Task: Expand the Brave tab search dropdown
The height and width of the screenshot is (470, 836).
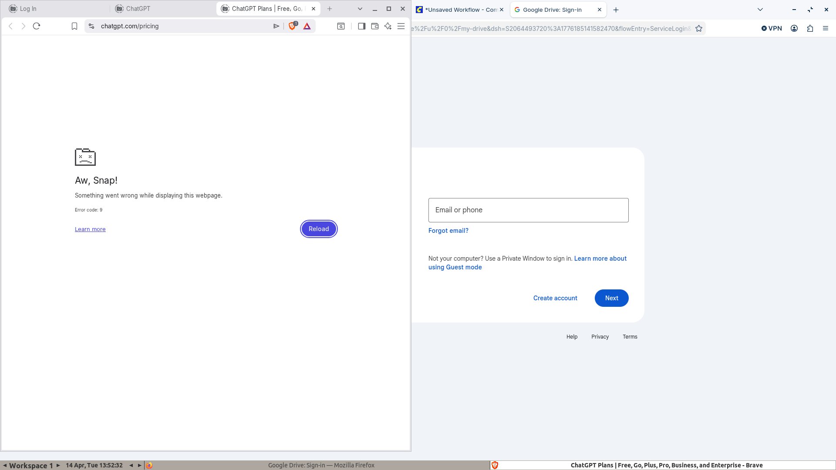Action: pos(360,9)
